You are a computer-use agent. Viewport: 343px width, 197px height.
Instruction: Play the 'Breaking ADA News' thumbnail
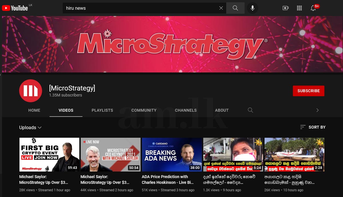(172, 155)
